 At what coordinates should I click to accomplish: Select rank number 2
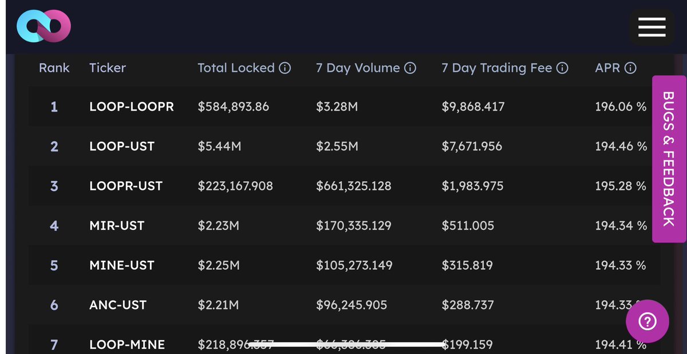coord(54,146)
